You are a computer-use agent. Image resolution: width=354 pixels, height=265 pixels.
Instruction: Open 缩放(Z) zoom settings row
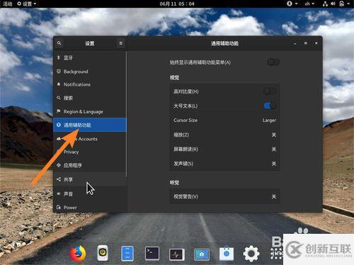pos(225,135)
